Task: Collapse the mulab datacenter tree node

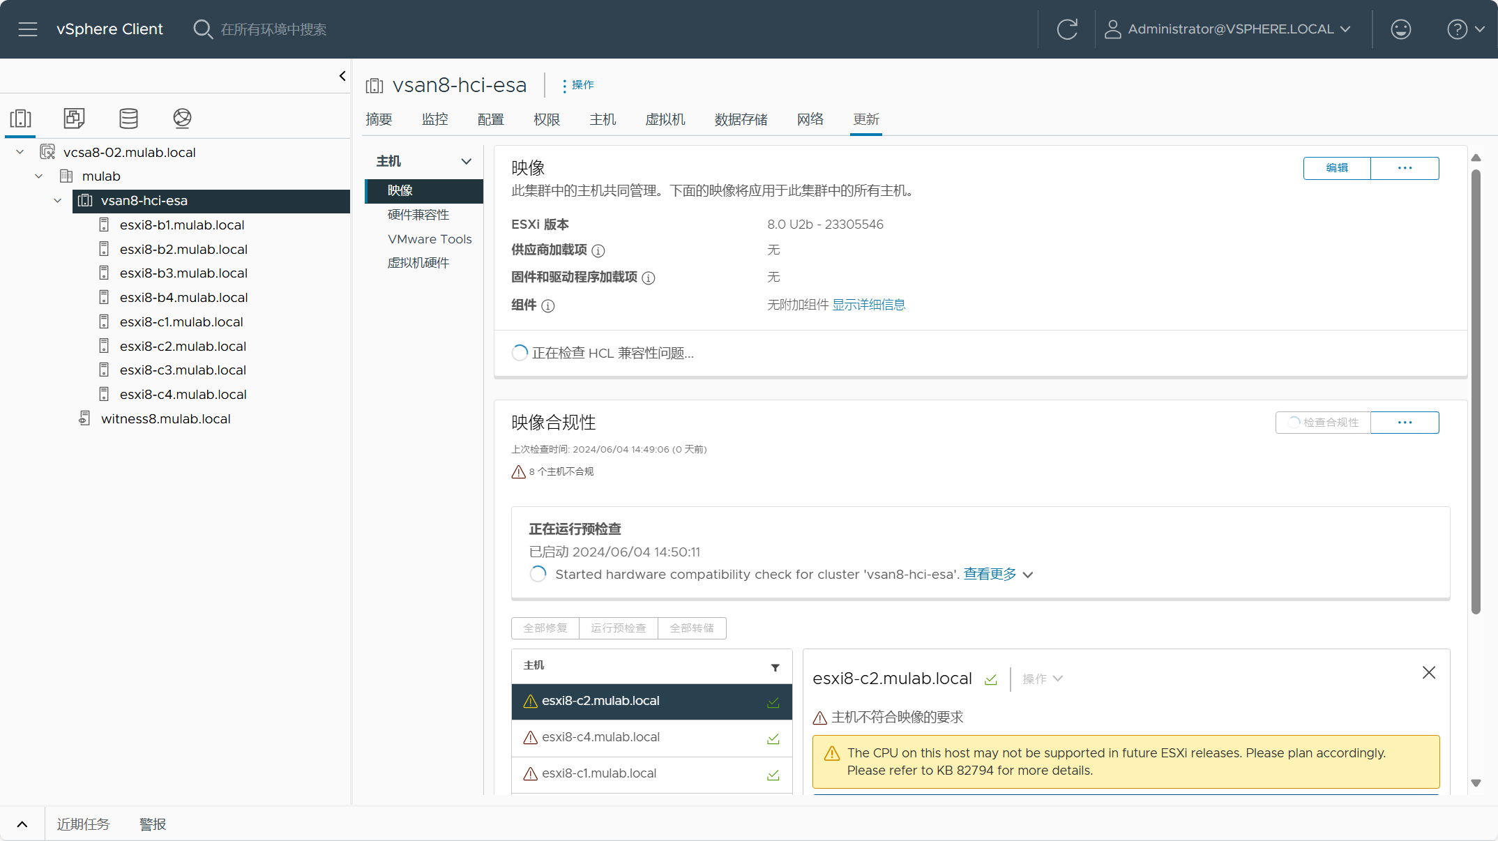Action: click(39, 176)
